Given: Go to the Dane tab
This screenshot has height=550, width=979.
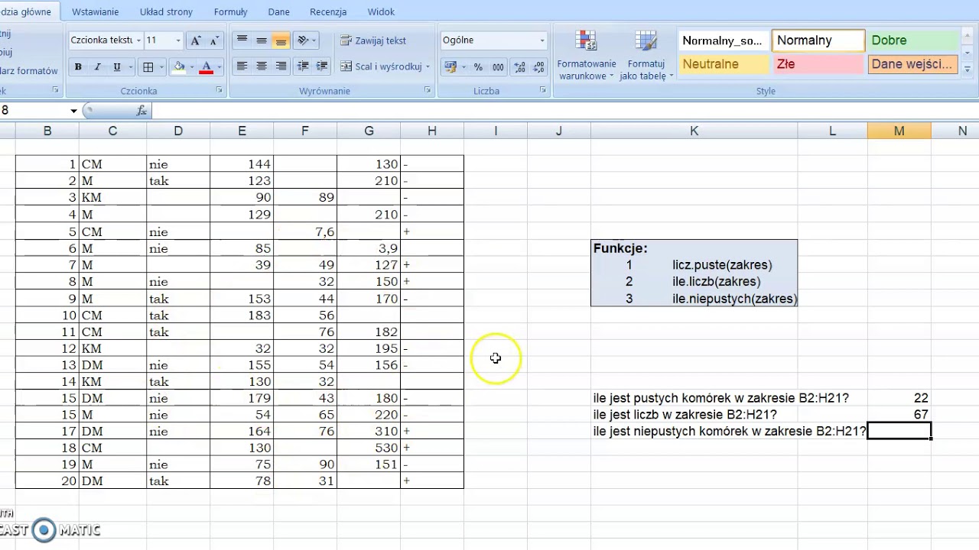Looking at the screenshot, I should 279,11.
